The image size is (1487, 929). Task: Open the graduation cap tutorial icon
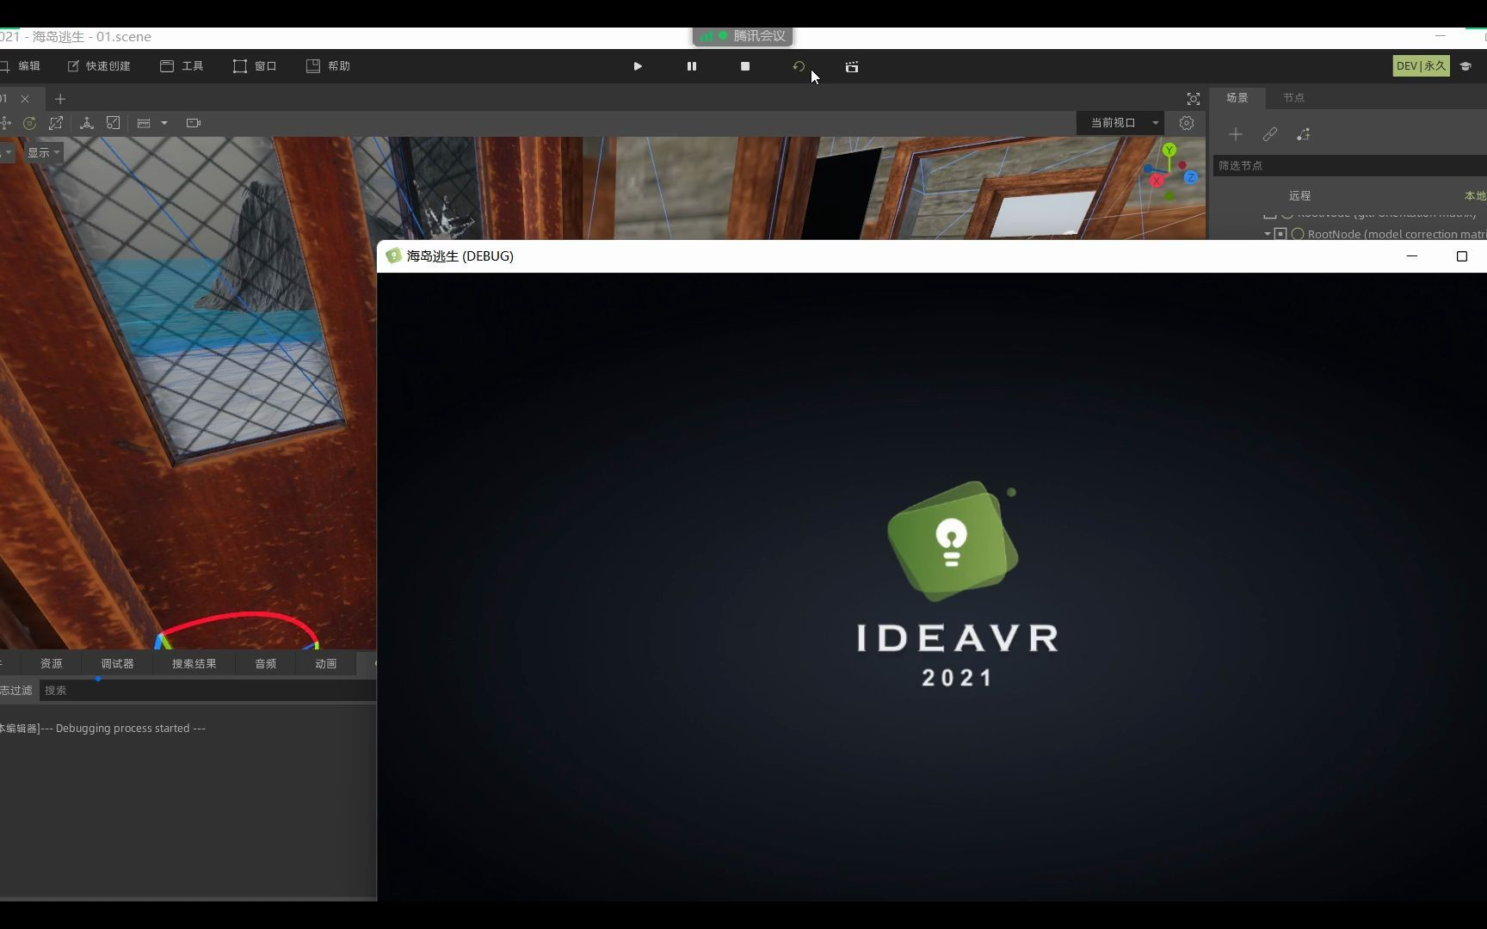(x=1466, y=66)
